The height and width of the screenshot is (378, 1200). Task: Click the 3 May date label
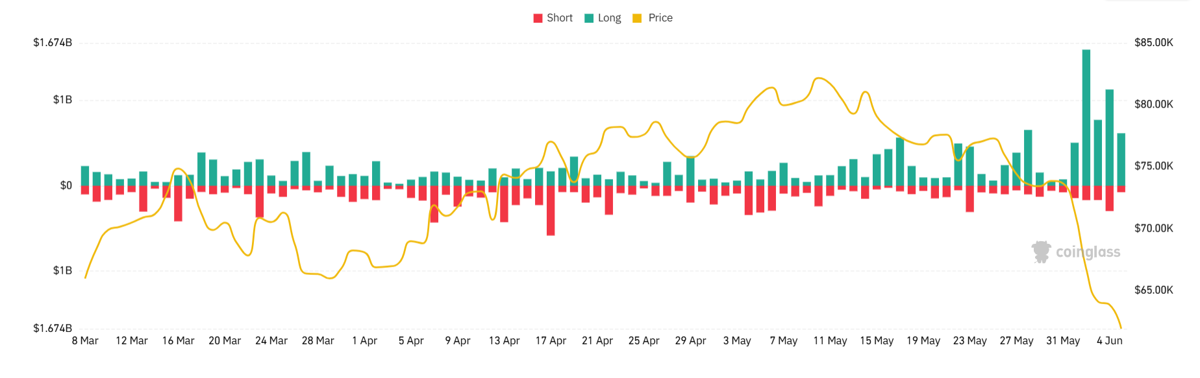click(737, 341)
